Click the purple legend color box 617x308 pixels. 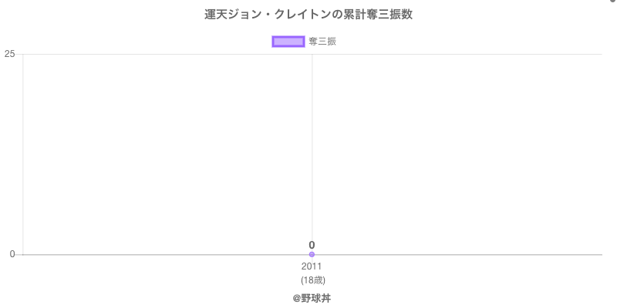pyautogui.click(x=288, y=42)
